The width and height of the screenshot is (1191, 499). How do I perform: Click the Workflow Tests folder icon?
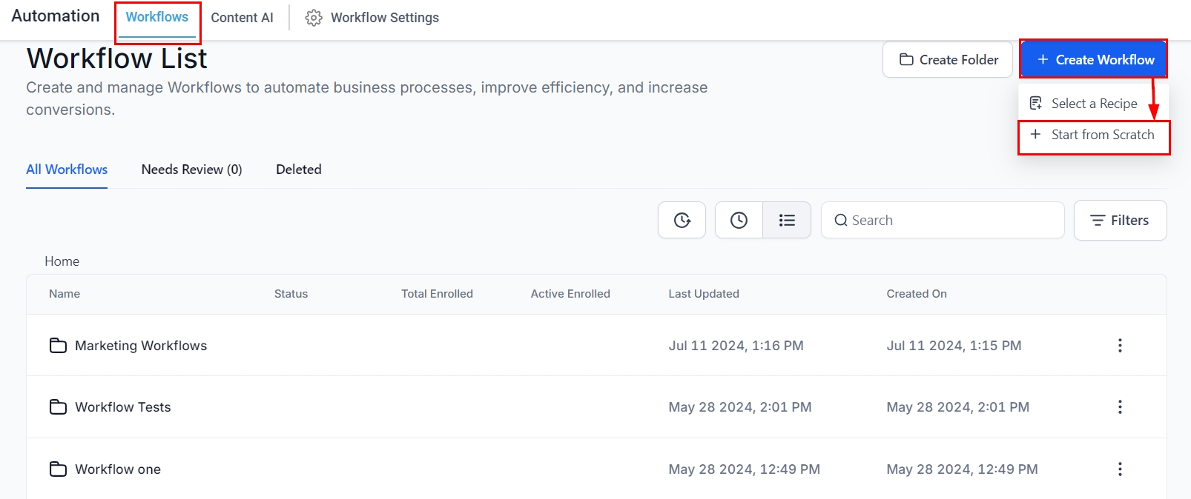pyautogui.click(x=58, y=407)
